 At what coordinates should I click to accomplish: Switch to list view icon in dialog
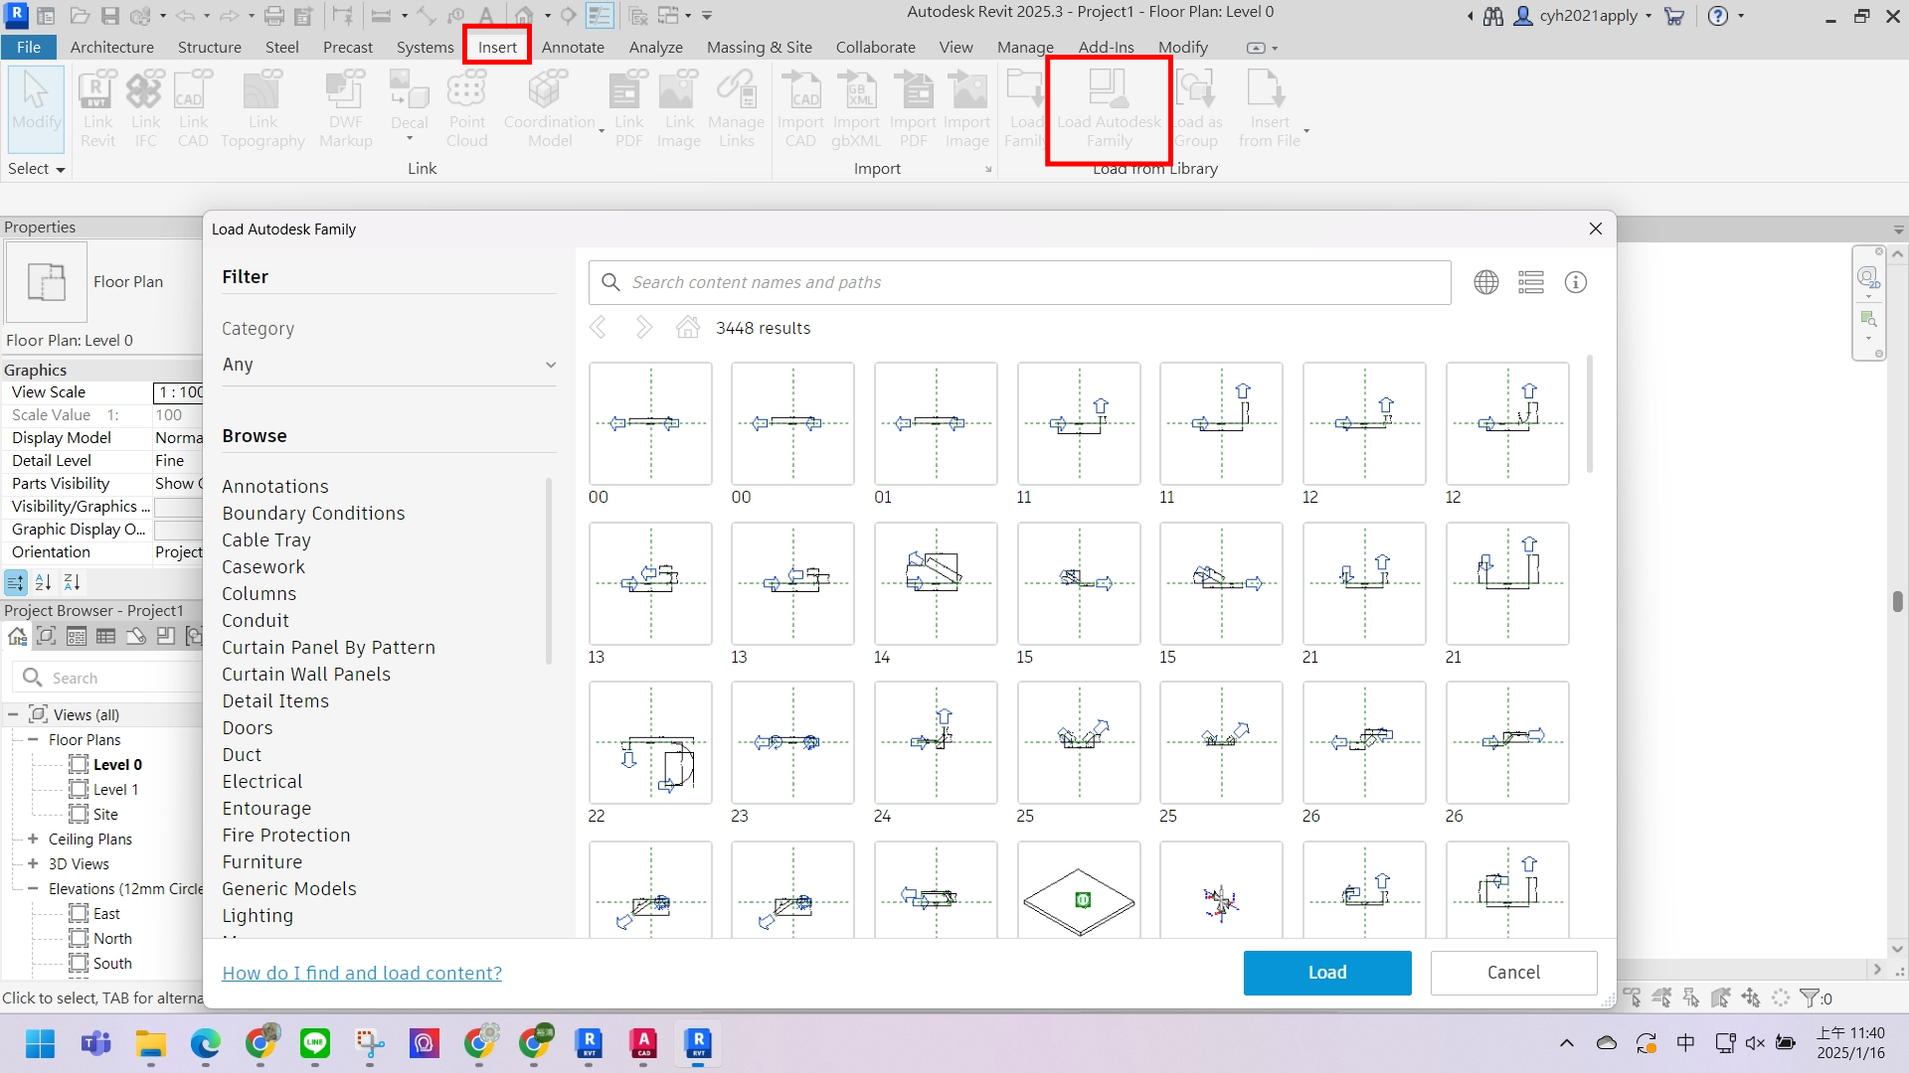pyautogui.click(x=1531, y=282)
